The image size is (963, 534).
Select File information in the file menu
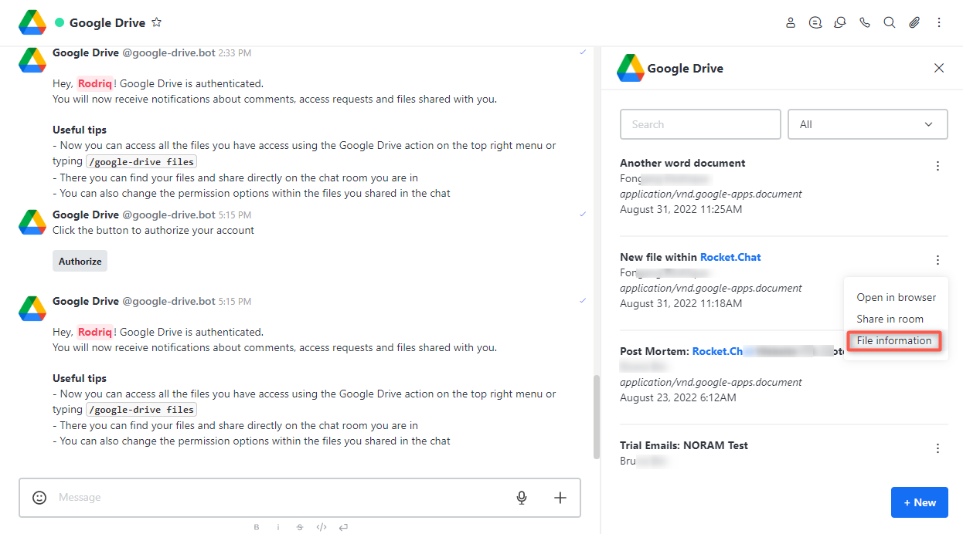pyautogui.click(x=894, y=340)
